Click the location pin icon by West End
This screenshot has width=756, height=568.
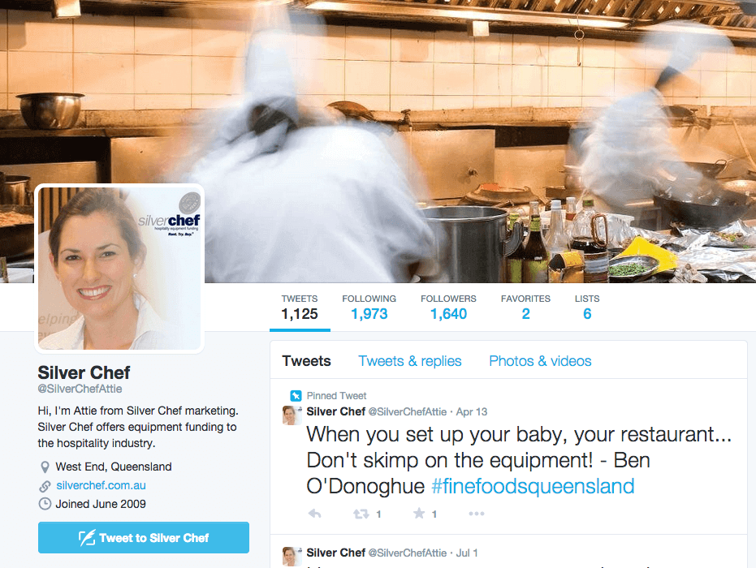point(45,467)
